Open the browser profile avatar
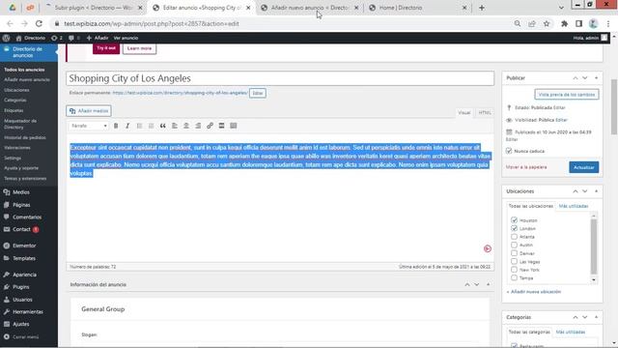The height and width of the screenshot is (348, 618). (x=593, y=23)
